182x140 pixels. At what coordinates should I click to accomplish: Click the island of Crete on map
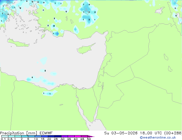[18, 43]
